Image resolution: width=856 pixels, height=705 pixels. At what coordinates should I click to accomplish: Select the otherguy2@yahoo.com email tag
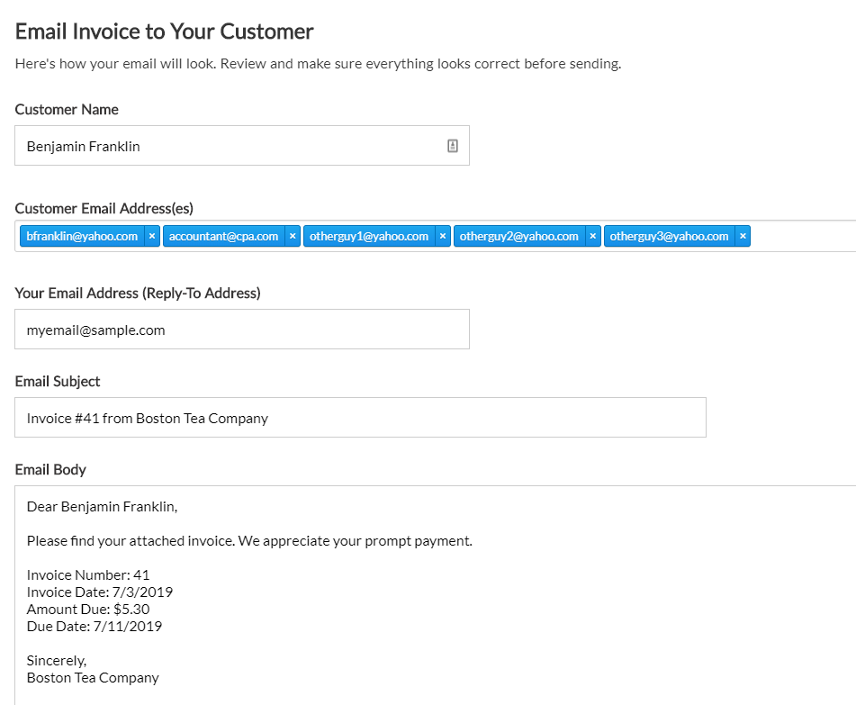coord(518,236)
